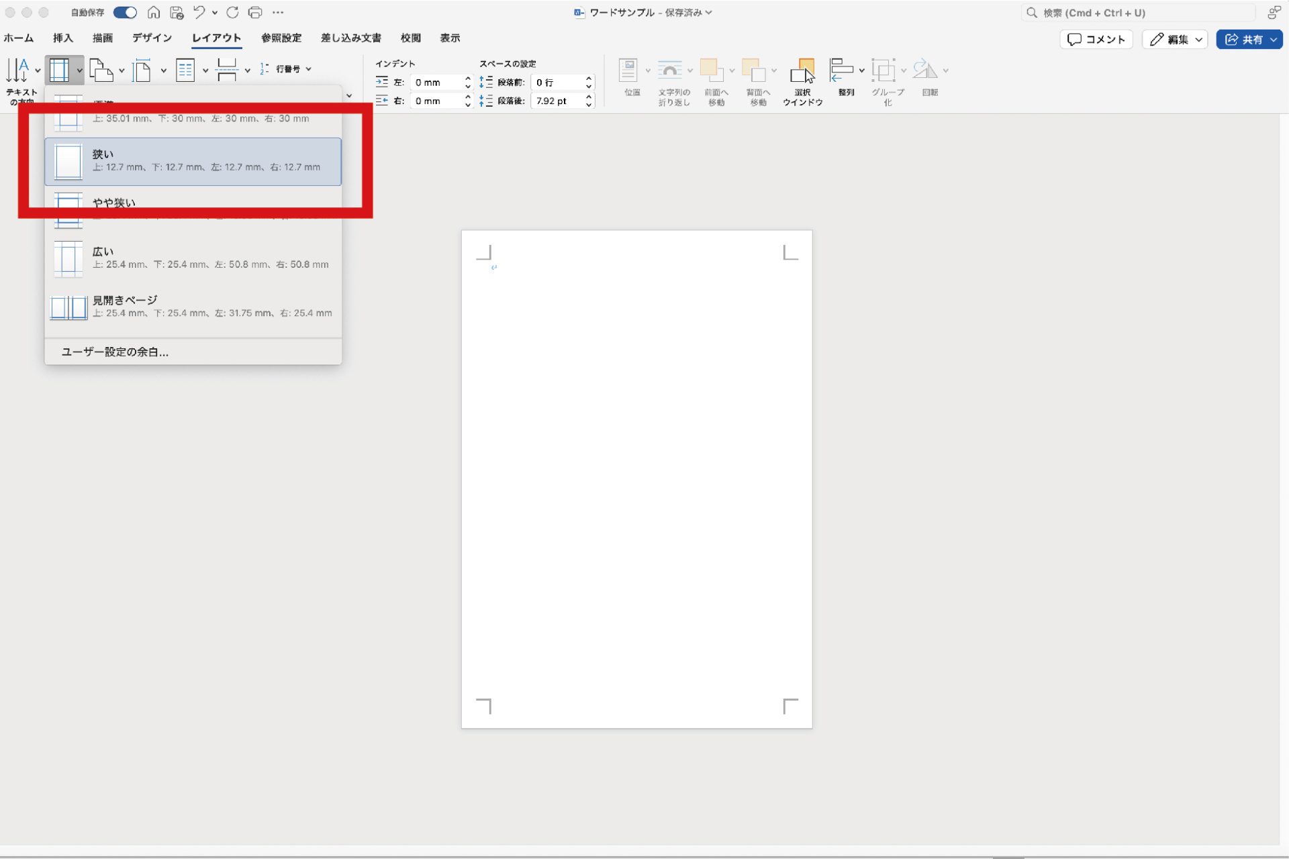Click the left indent 左 value field
This screenshot has height=859, width=1289.
pos(436,83)
